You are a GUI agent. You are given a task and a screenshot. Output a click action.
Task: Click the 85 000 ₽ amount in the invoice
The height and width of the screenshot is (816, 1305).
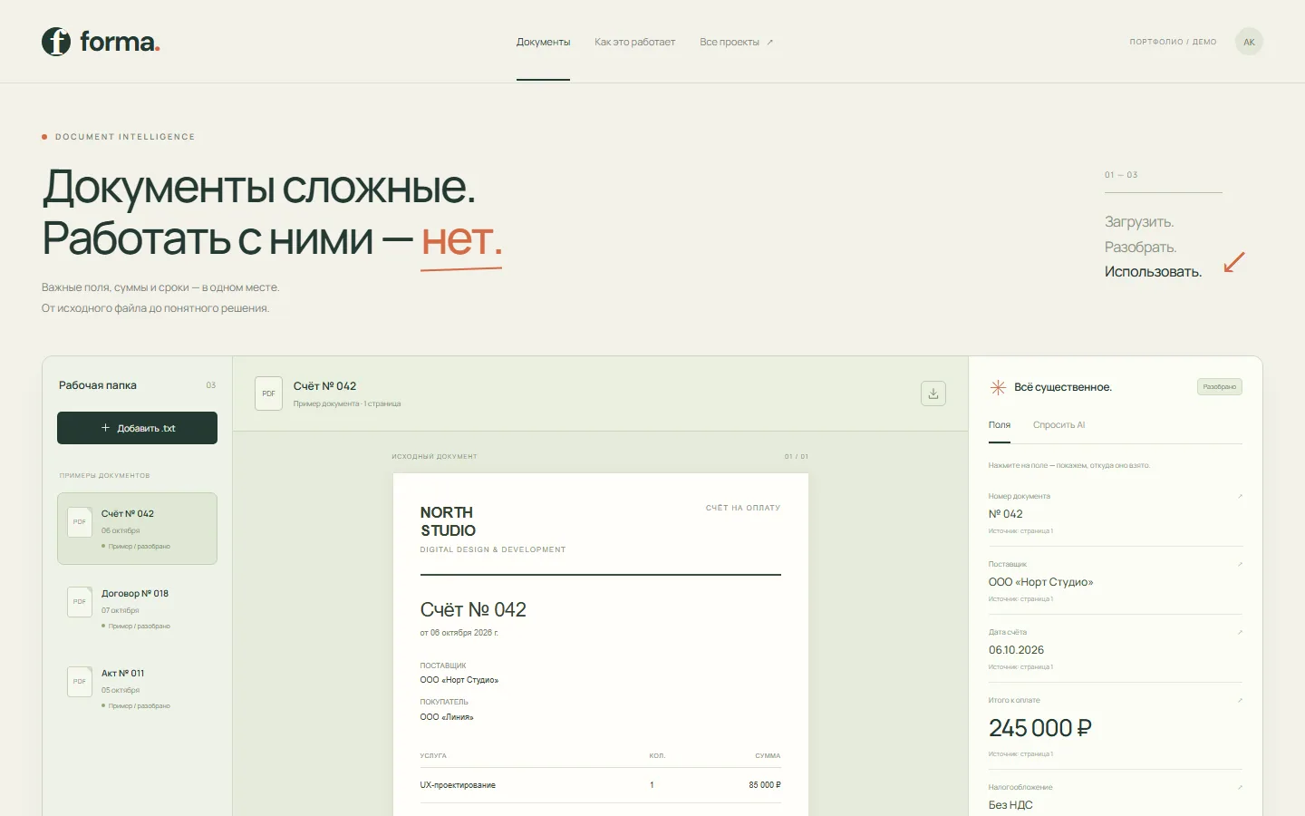coord(765,785)
